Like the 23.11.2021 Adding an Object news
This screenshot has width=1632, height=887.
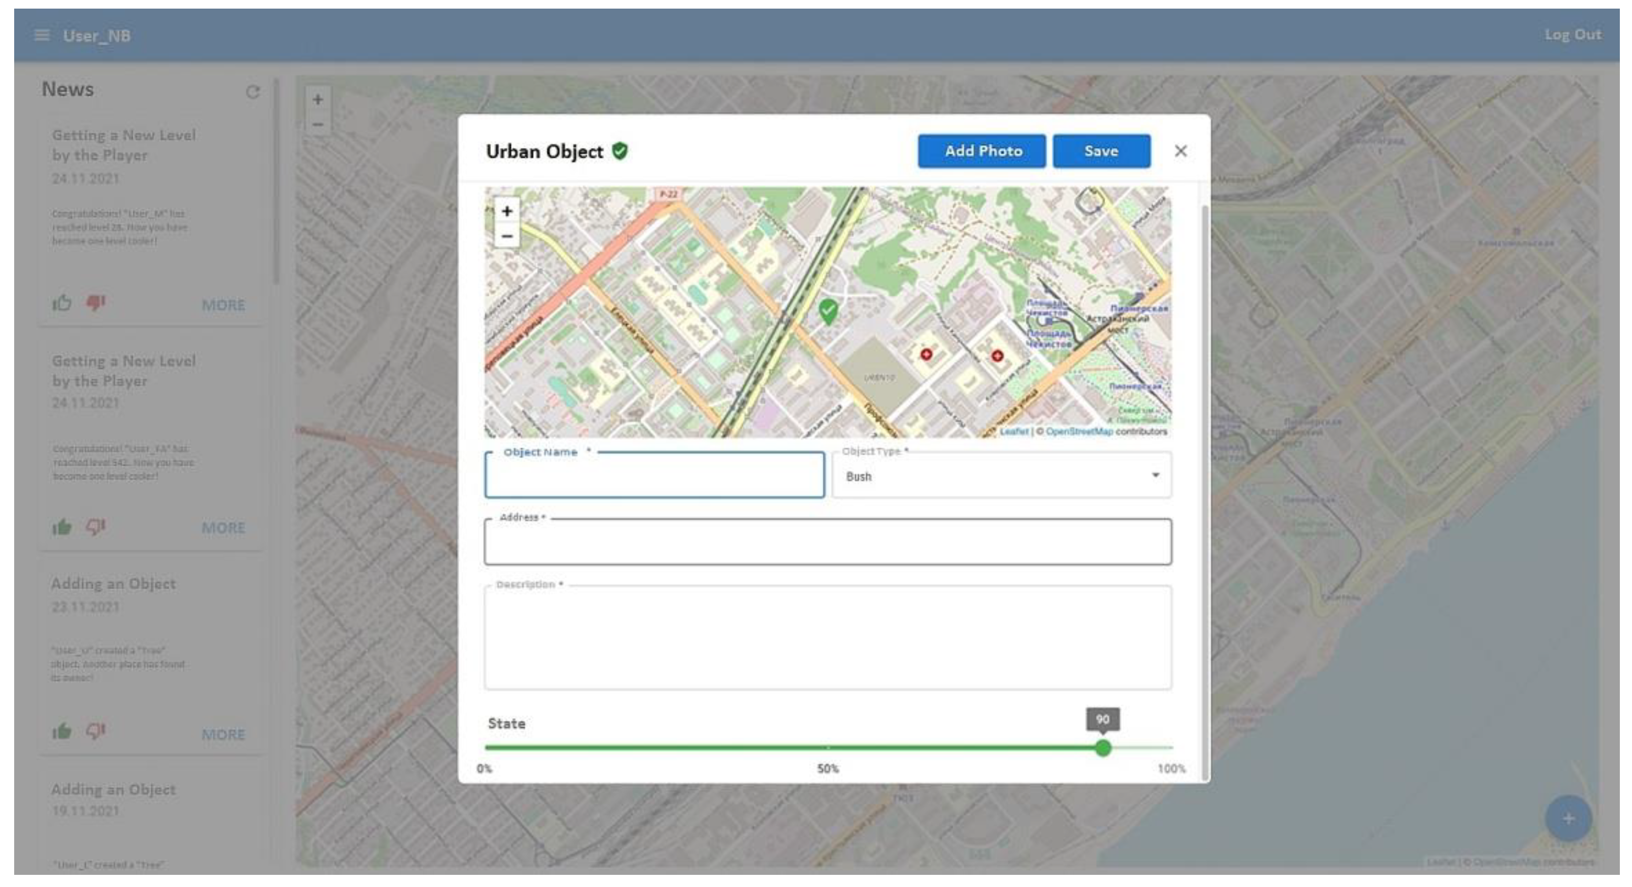[x=61, y=731]
